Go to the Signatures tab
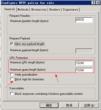This screenshot has height=110, width=101. pos(70,9)
